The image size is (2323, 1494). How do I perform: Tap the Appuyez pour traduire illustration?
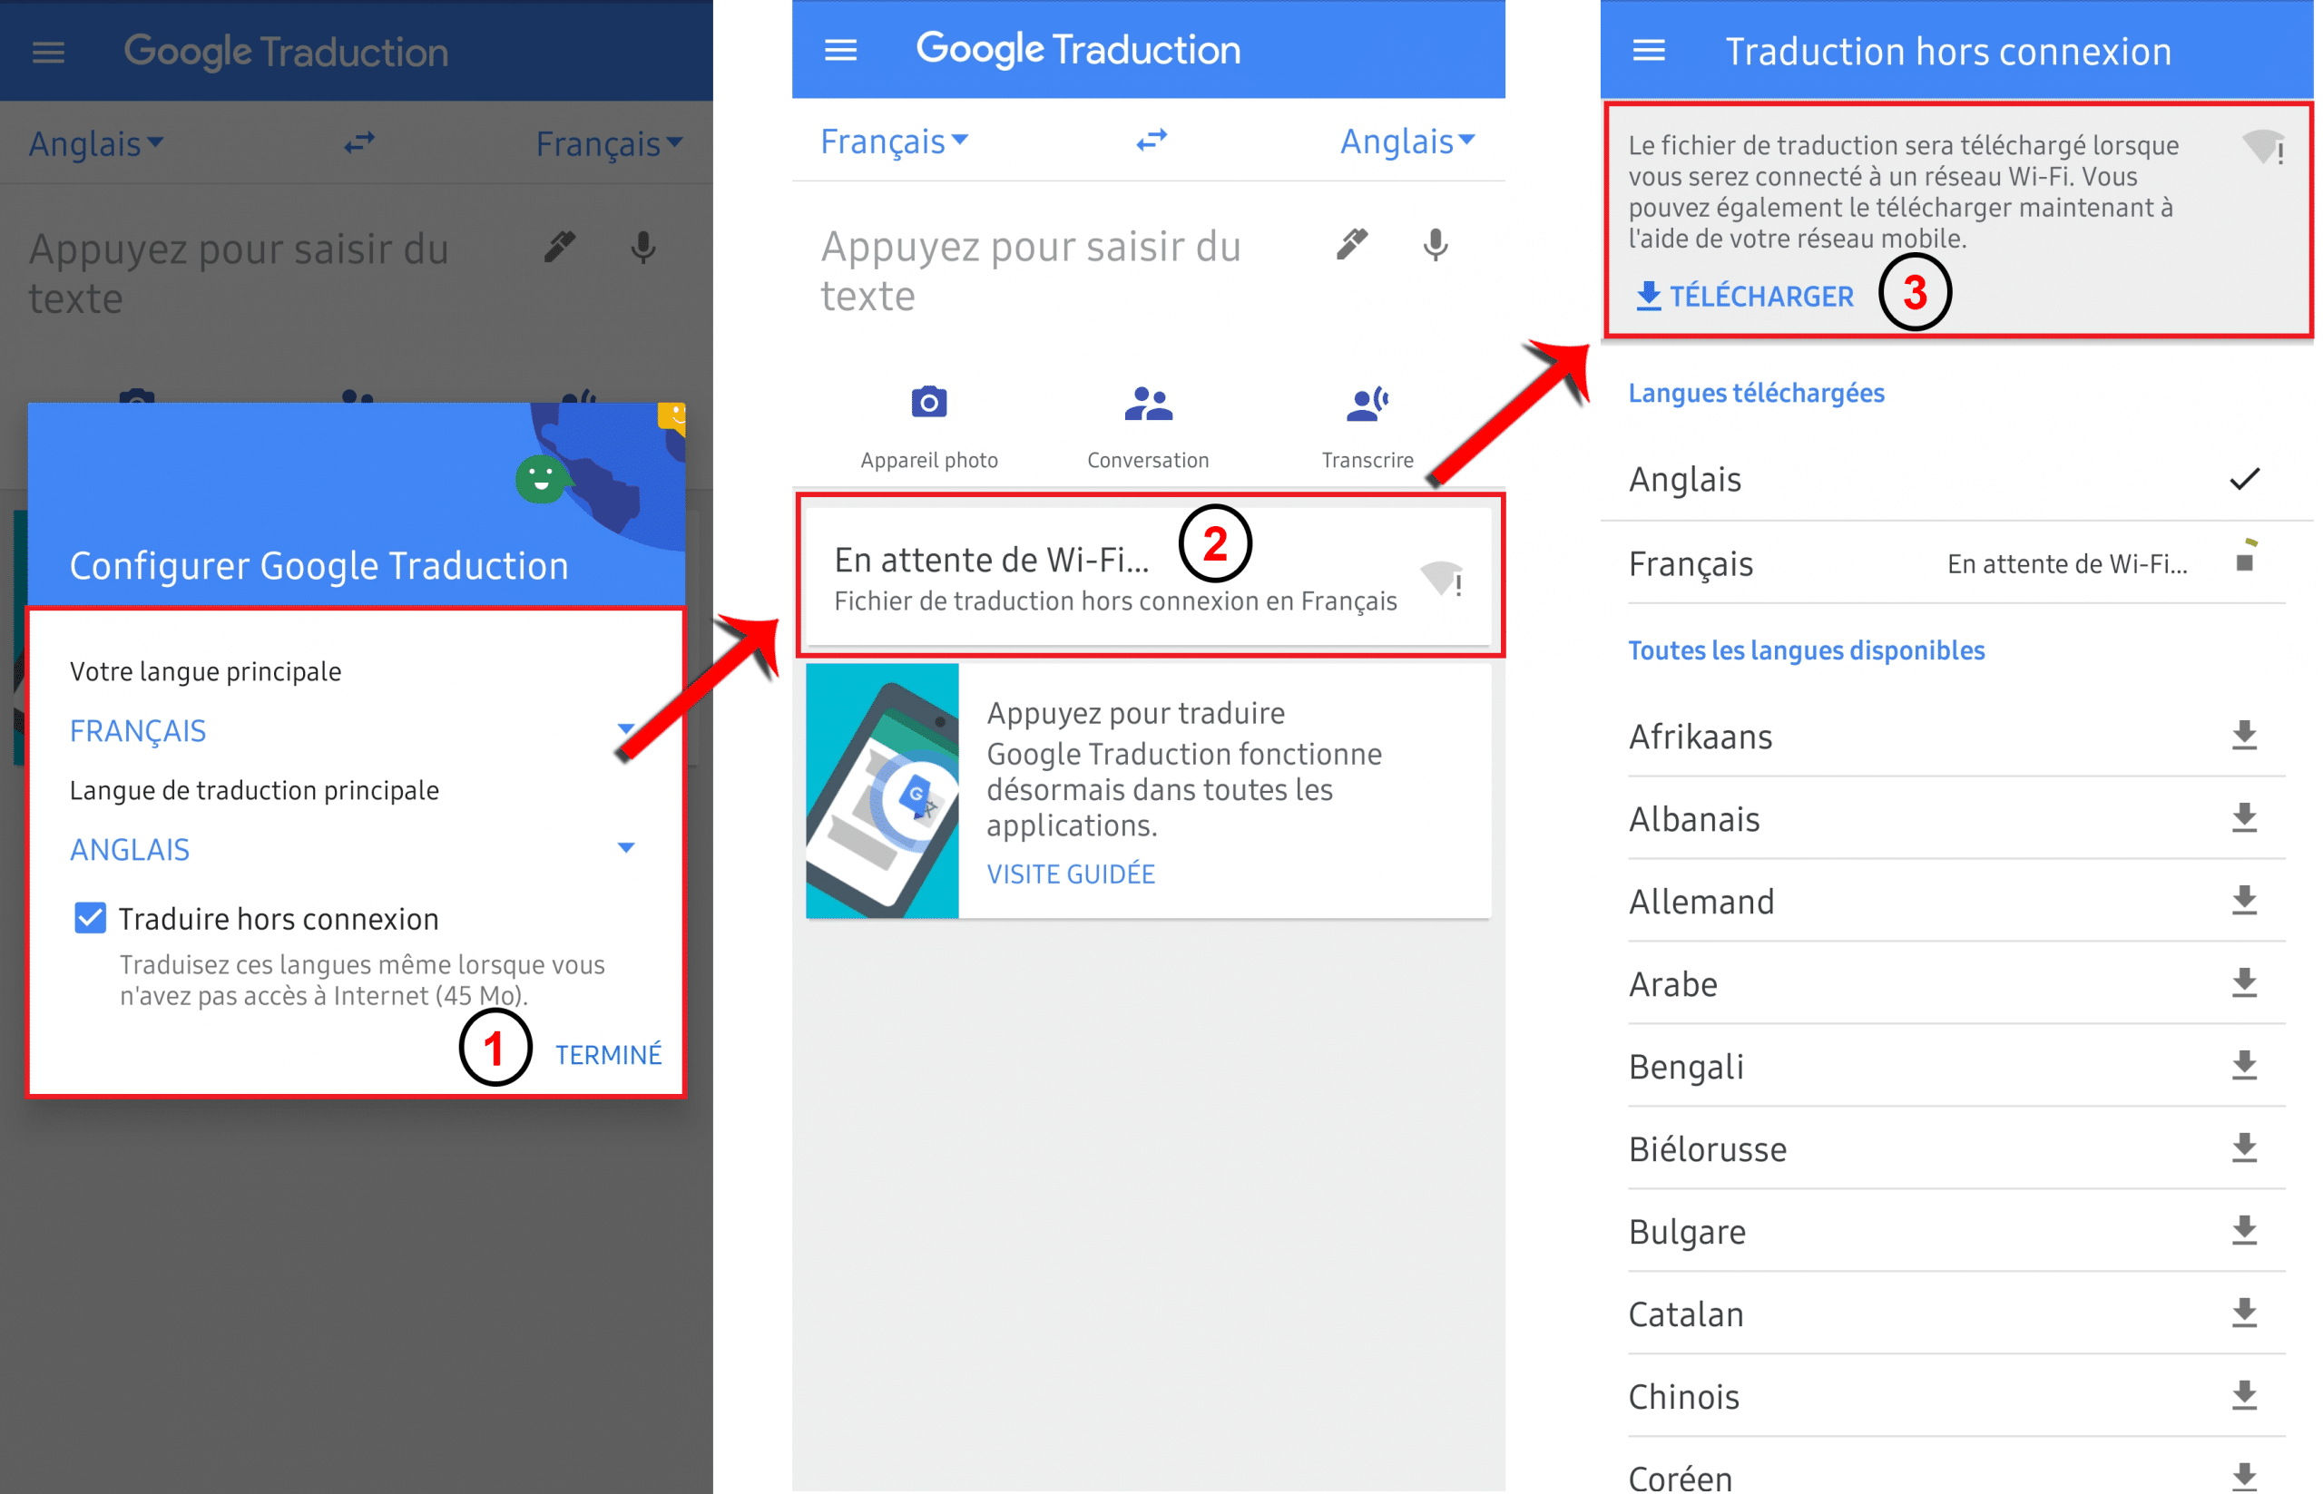(x=882, y=791)
